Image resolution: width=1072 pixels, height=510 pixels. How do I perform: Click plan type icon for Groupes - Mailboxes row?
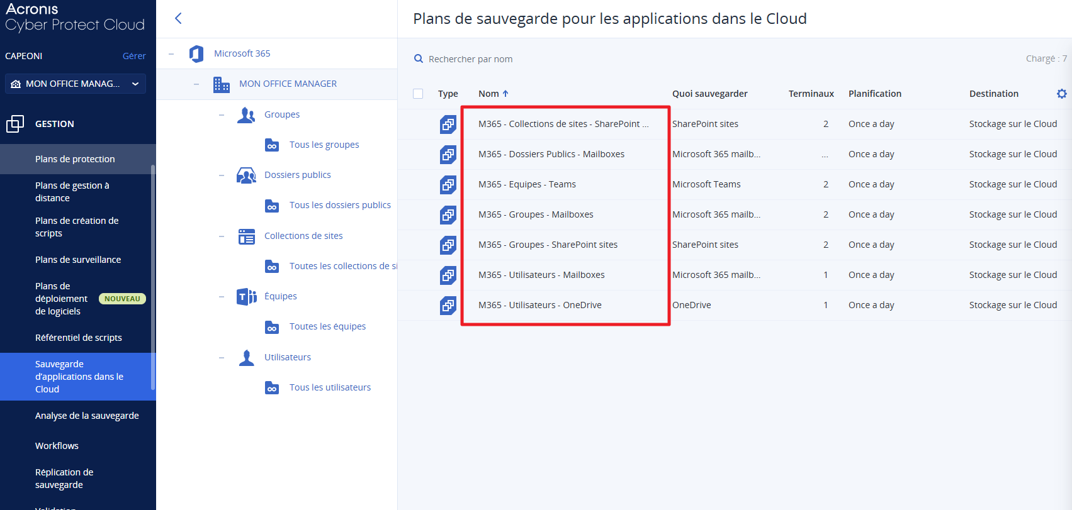(x=448, y=215)
